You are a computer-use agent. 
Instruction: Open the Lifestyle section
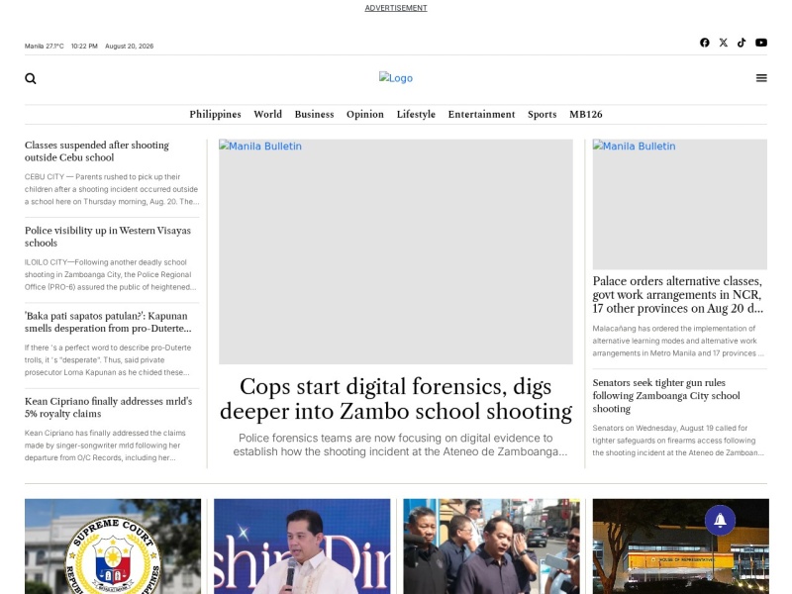tap(416, 114)
